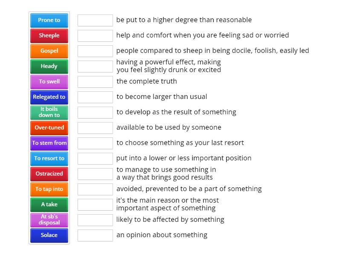Pick the orange 'Gospel' tile
The image size is (341, 256).
(49, 51)
